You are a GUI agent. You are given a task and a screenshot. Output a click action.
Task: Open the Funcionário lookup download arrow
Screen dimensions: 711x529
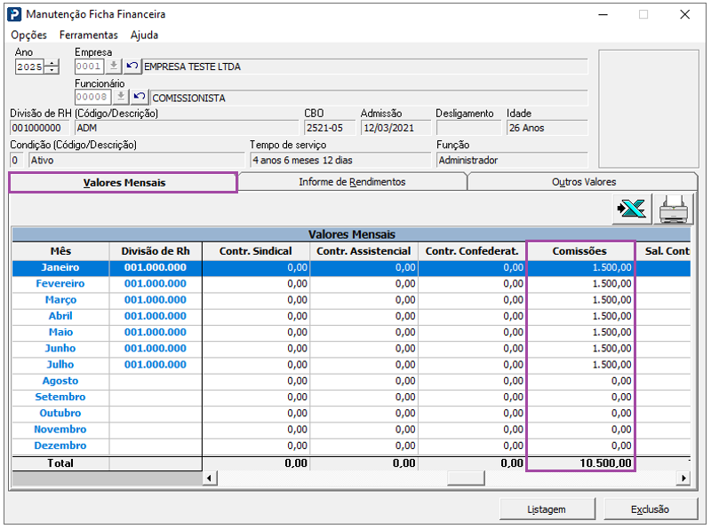(121, 97)
